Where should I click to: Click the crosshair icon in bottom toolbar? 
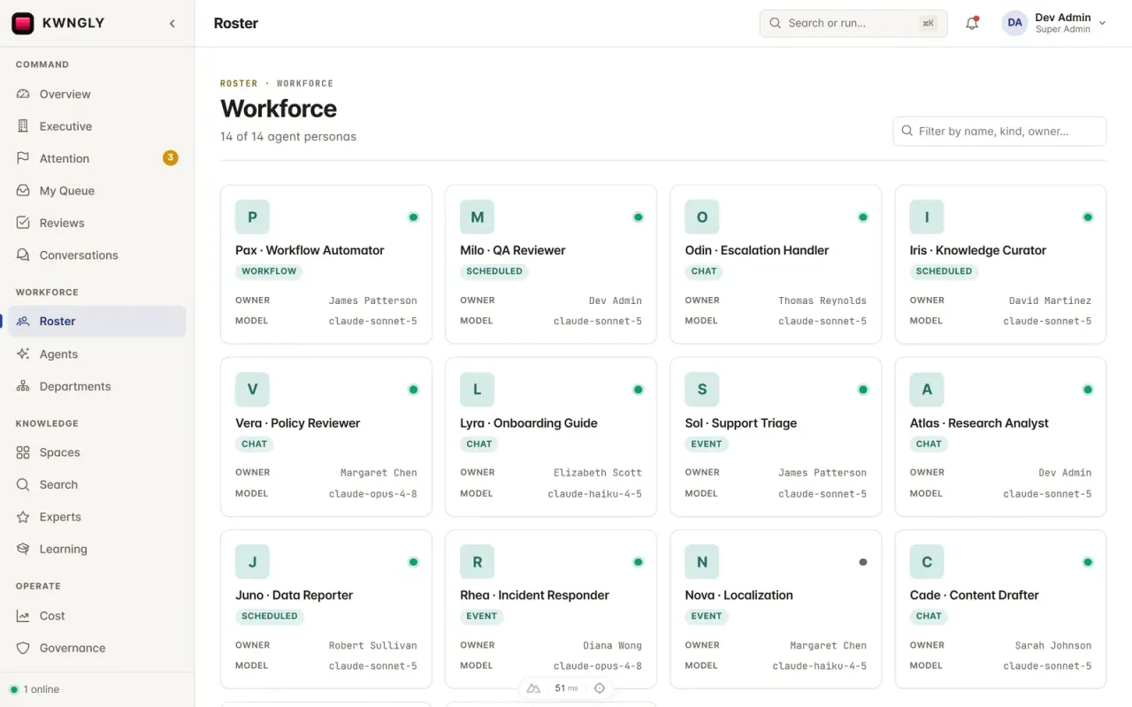[x=600, y=688]
